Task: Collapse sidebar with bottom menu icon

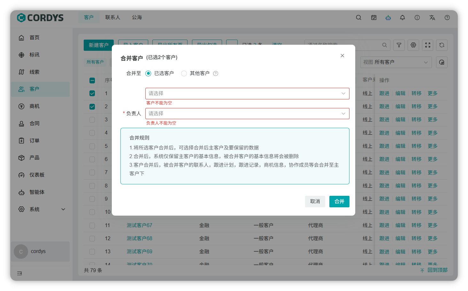Action: (19, 273)
